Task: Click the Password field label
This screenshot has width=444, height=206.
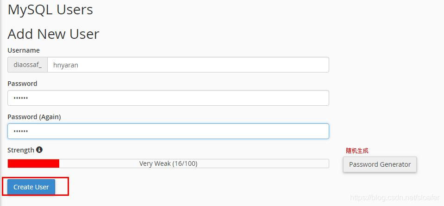Action: (22, 84)
